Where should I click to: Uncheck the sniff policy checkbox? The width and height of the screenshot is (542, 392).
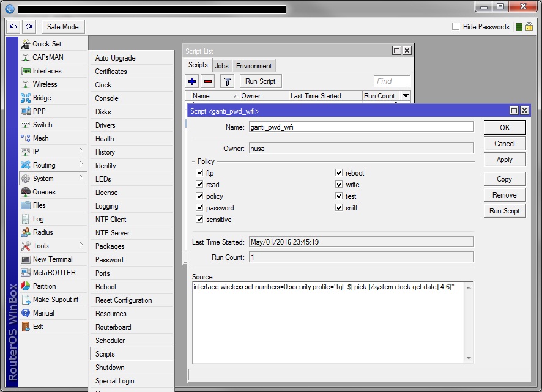coord(340,208)
